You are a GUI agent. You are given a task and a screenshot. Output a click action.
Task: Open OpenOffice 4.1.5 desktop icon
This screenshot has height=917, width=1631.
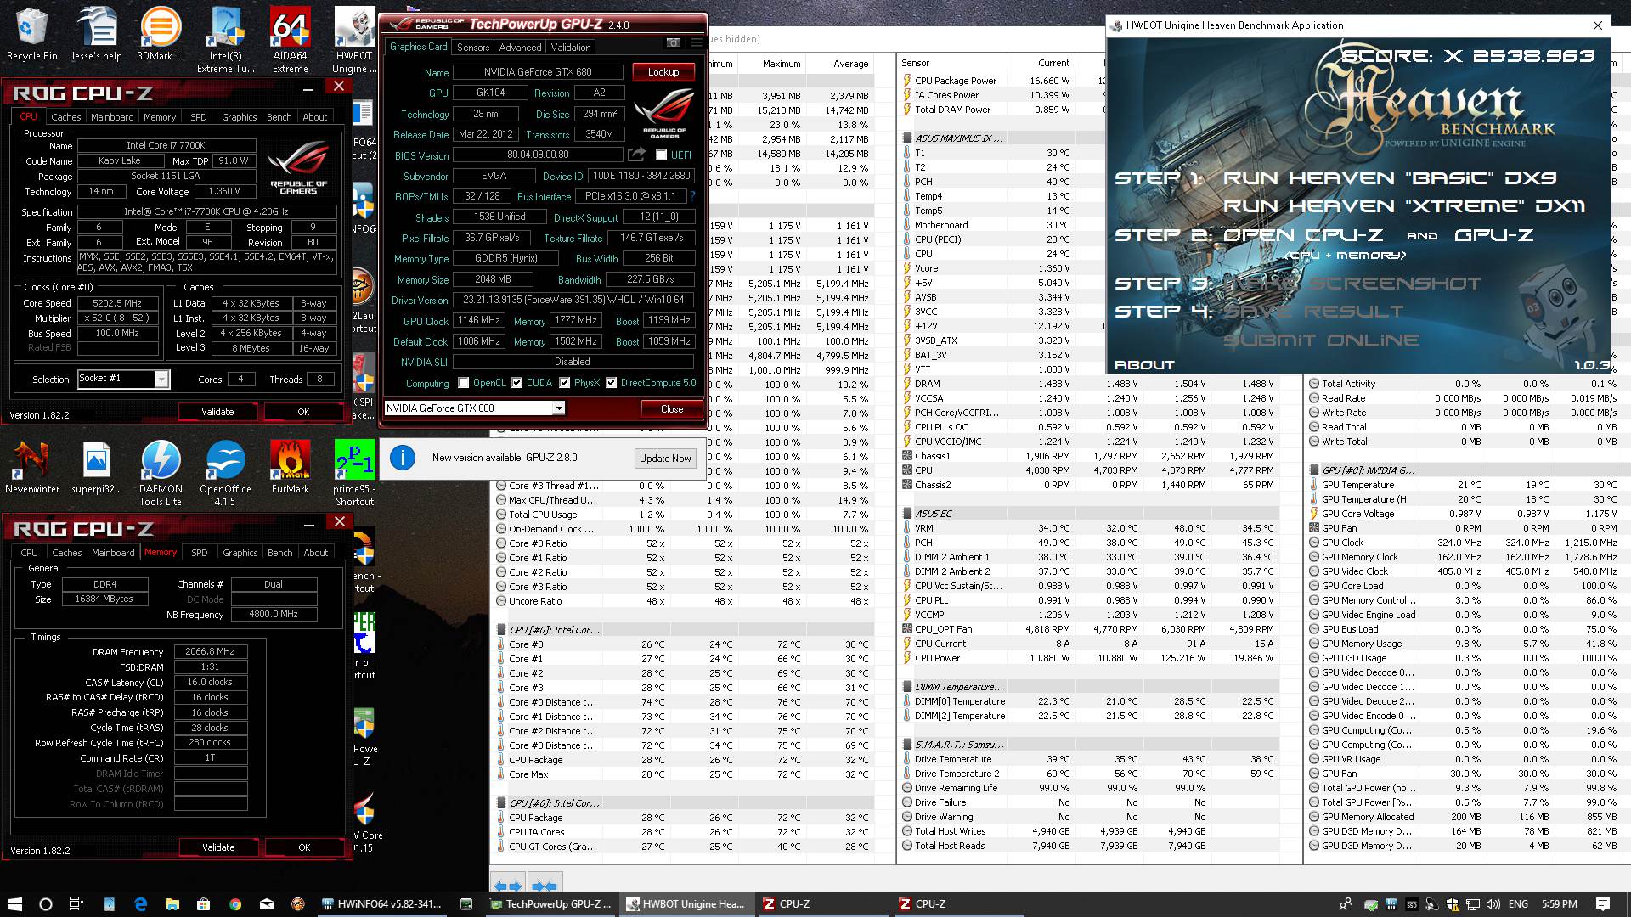point(225,473)
